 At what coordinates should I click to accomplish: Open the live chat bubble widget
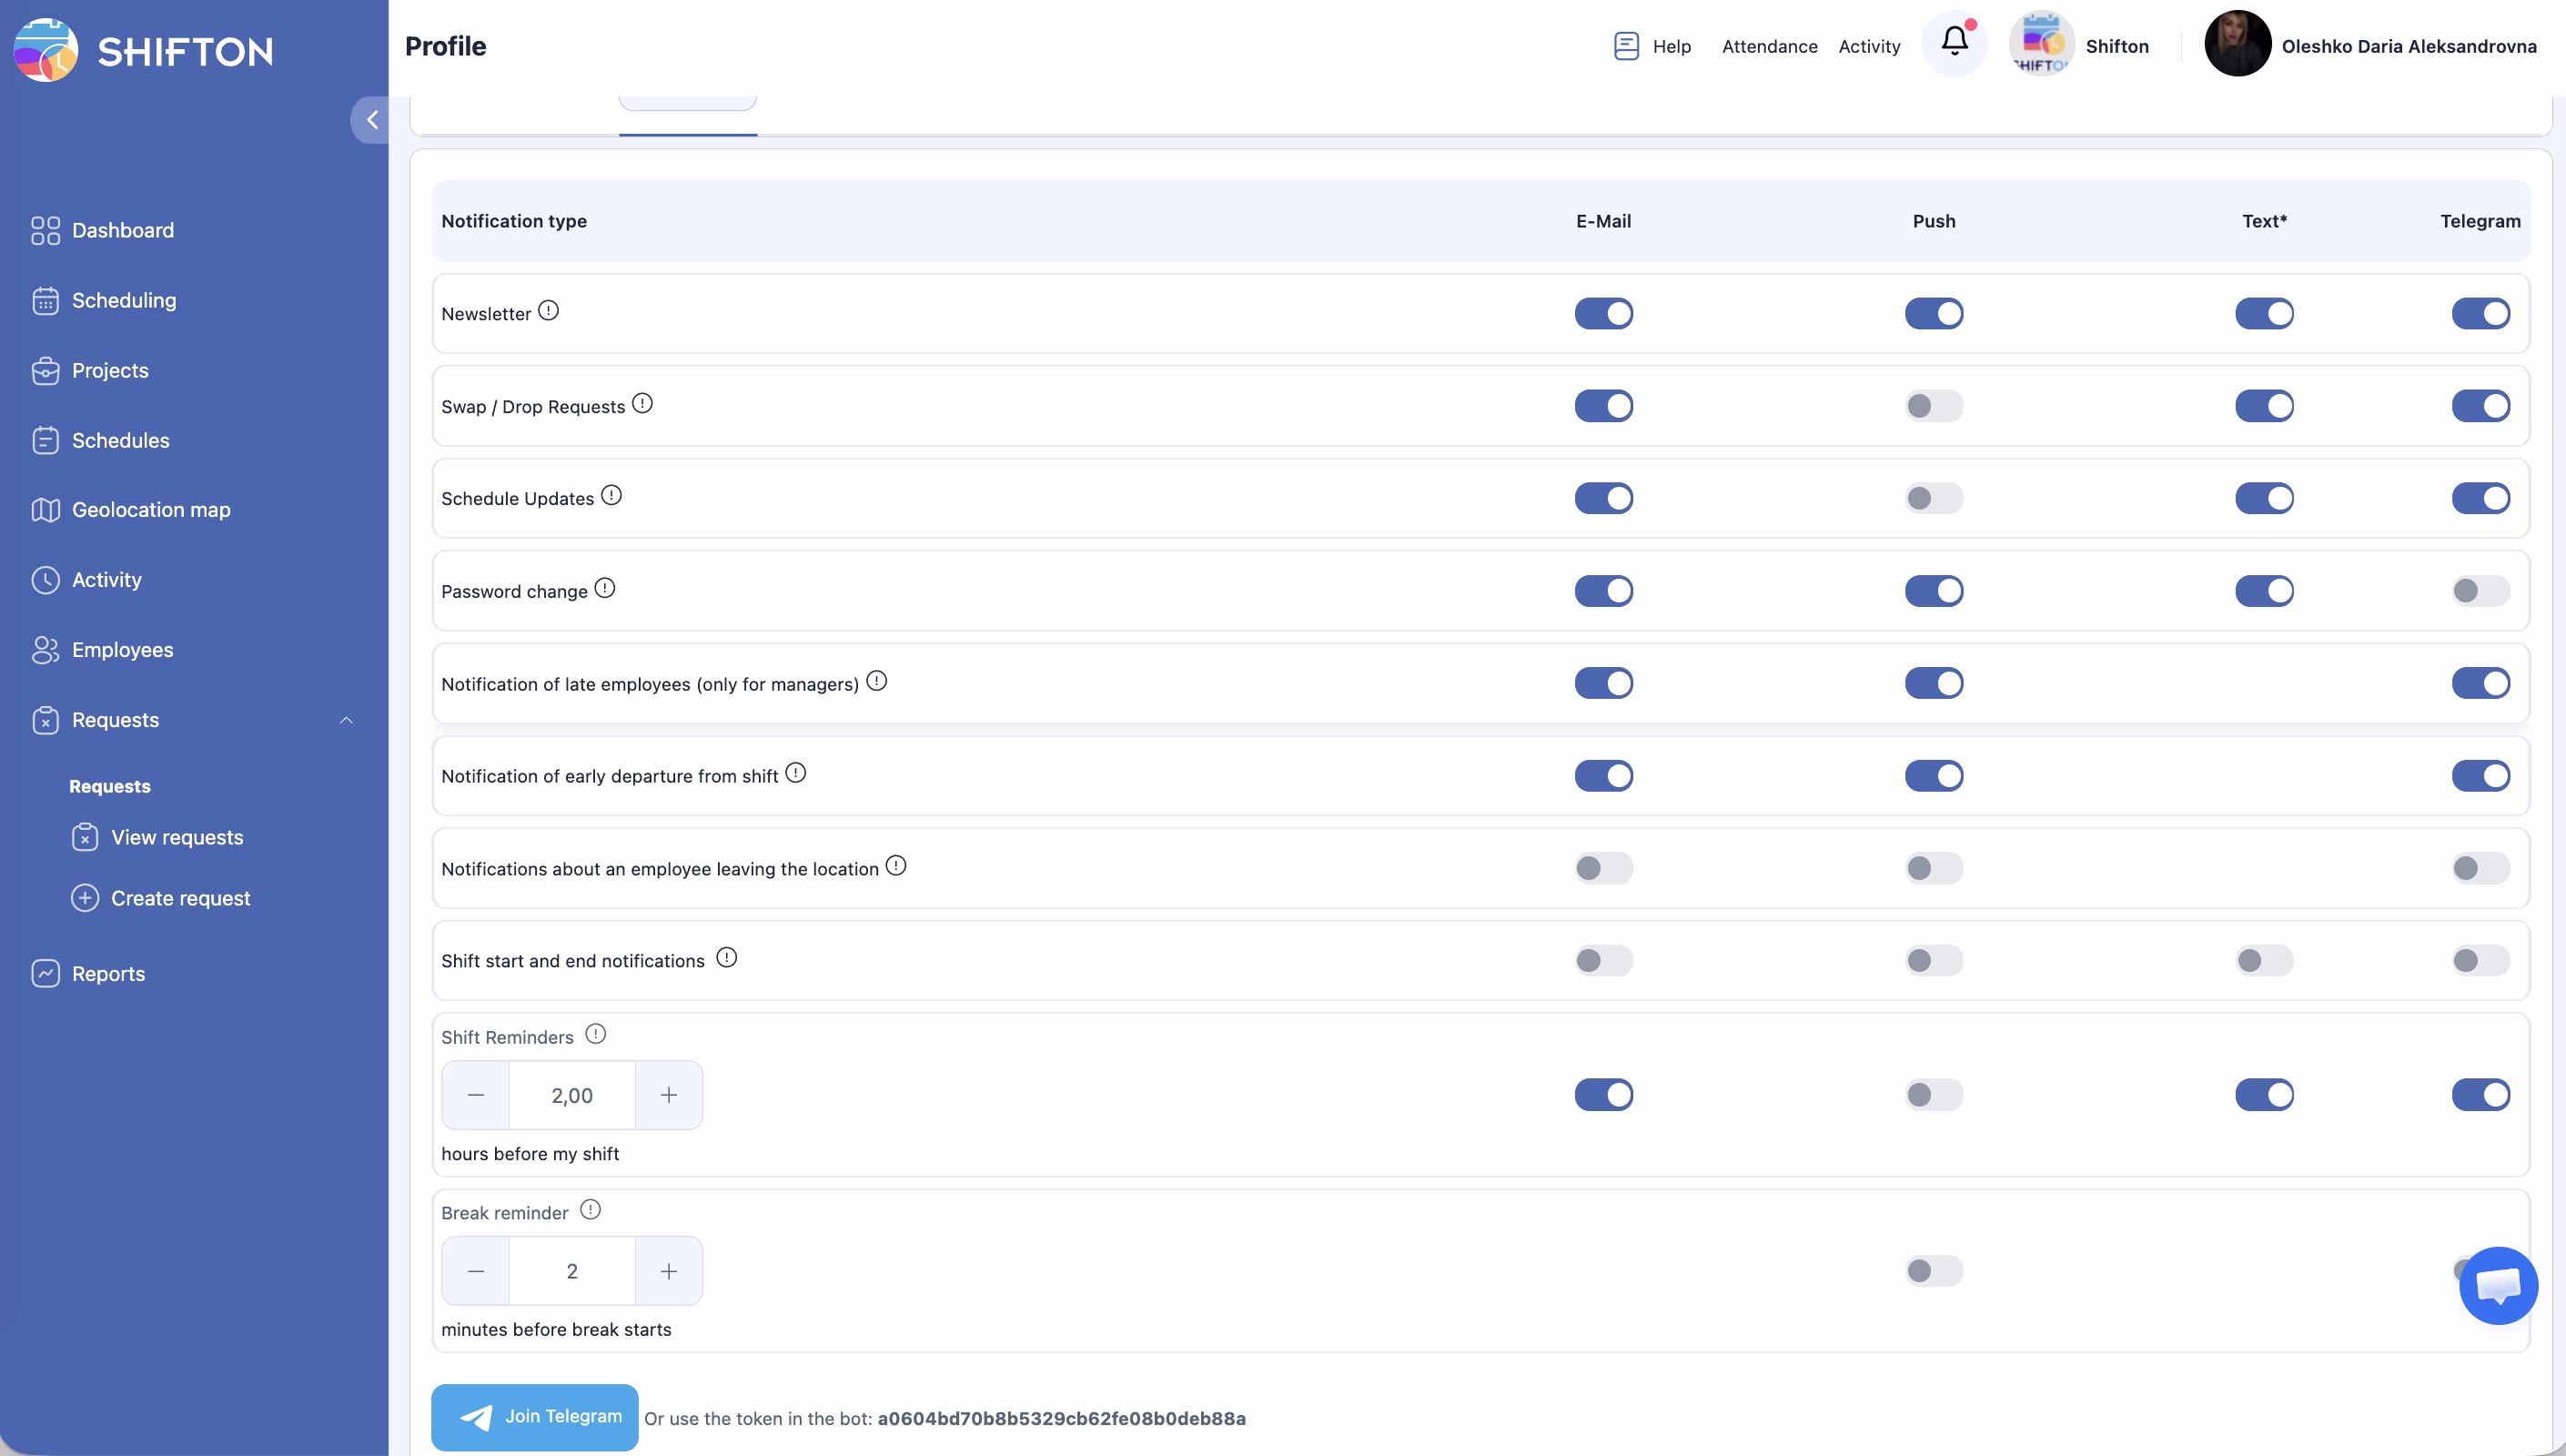2497,1285
